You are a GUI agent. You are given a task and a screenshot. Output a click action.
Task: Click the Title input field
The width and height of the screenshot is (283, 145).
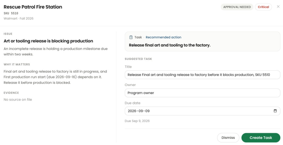[202, 75]
